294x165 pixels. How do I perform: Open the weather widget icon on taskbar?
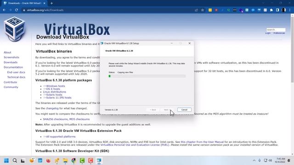32,160
